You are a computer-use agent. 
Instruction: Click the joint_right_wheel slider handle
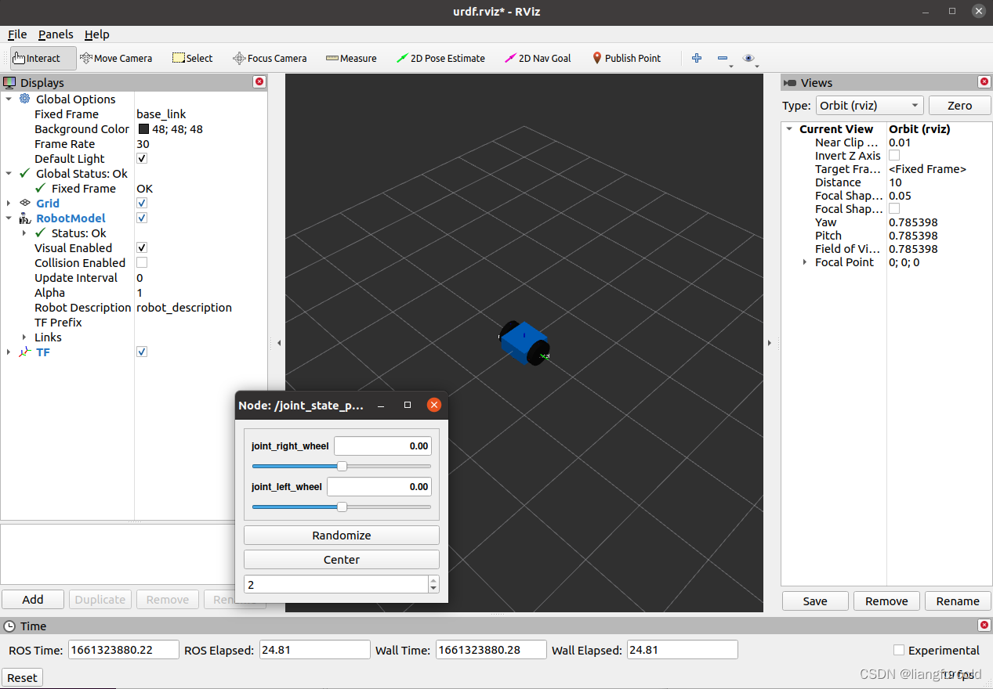click(x=342, y=466)
